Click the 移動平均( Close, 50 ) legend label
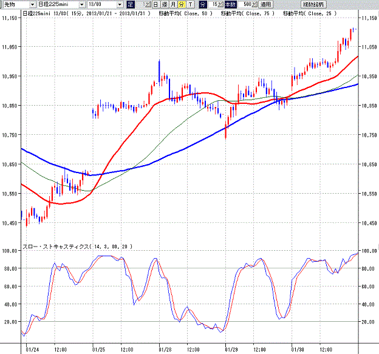379x354 pixels. [186, 13]
